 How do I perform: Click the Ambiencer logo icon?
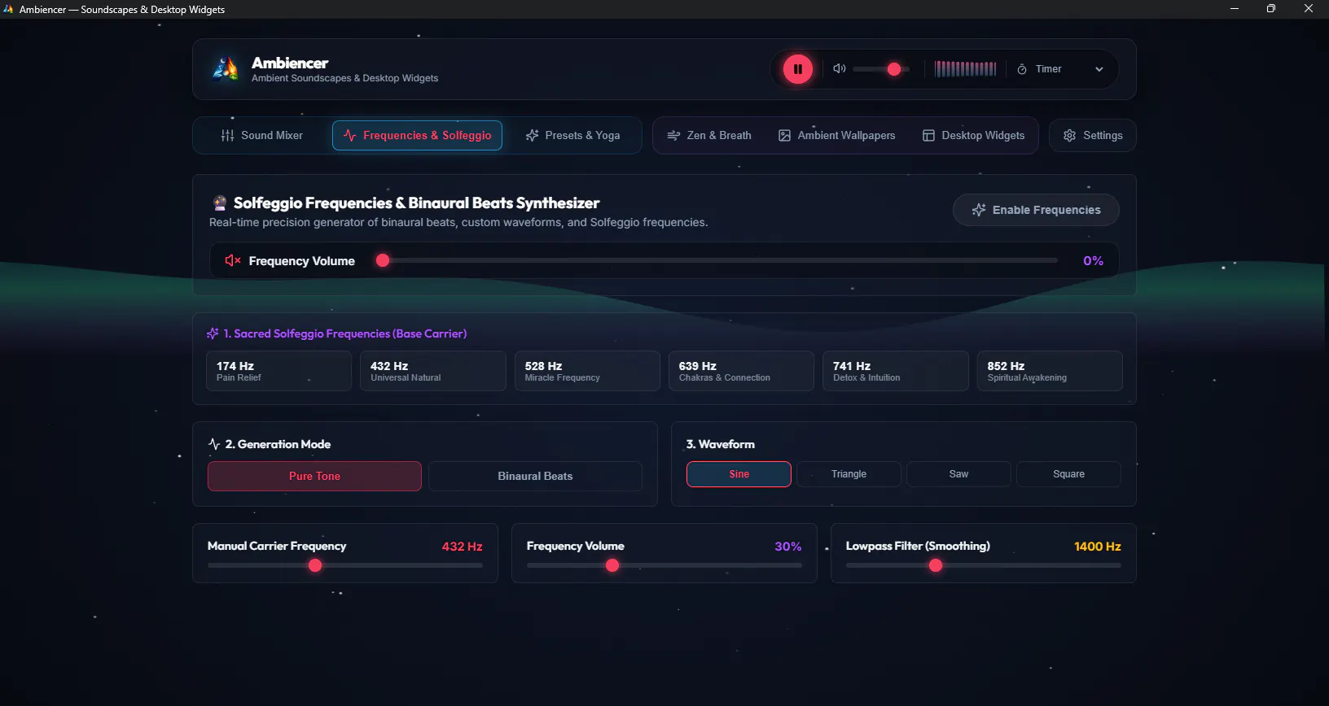click(226, 69)
